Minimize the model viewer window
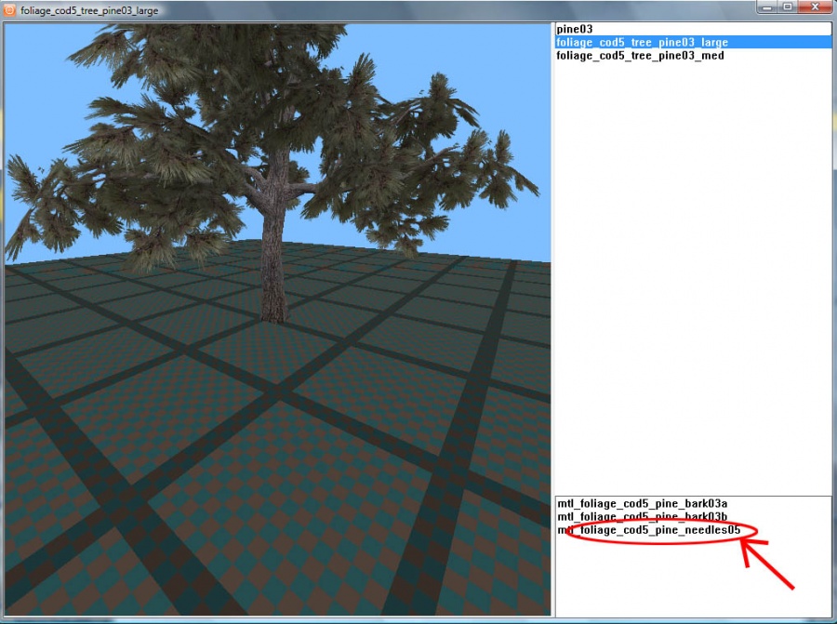The height and width of the screenshot is (624, 837). [x=765, y=7]
